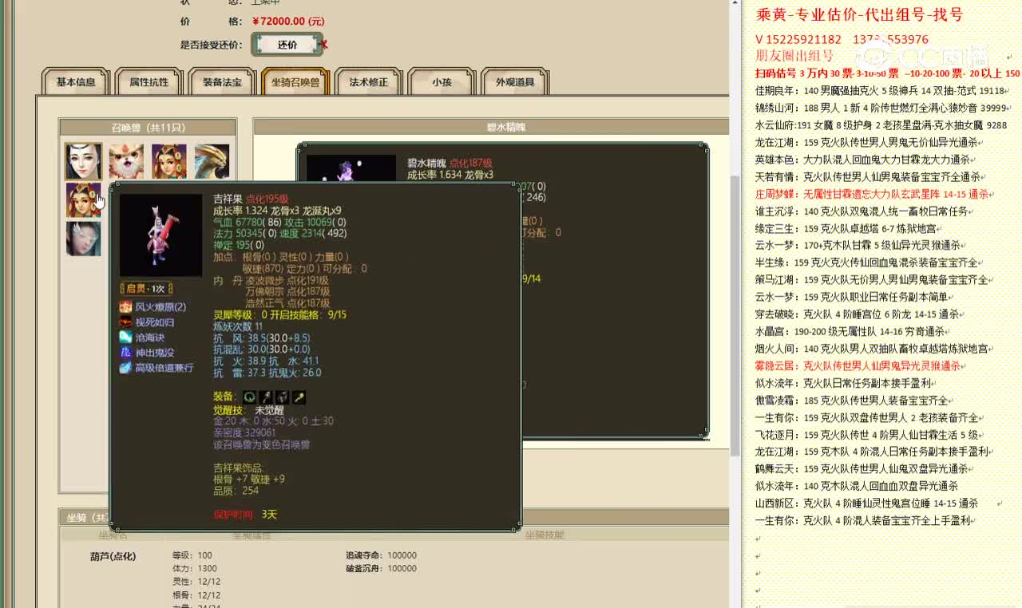Click the 飞花逐月 listing line
The image size is (1022, 608).
coord(869,435)
